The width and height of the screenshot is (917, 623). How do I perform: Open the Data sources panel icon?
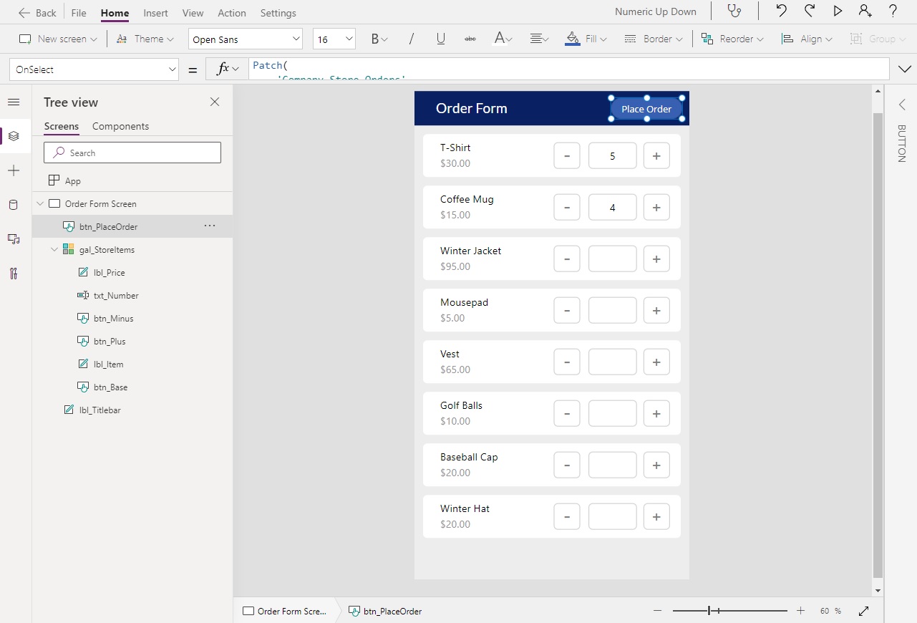click(14, 205)
